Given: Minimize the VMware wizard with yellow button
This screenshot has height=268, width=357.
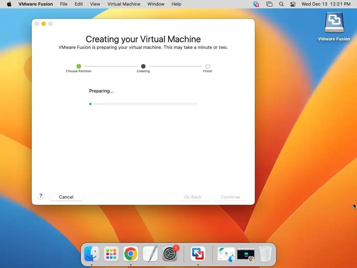Looking at the screenshot, I should [44, 24].
